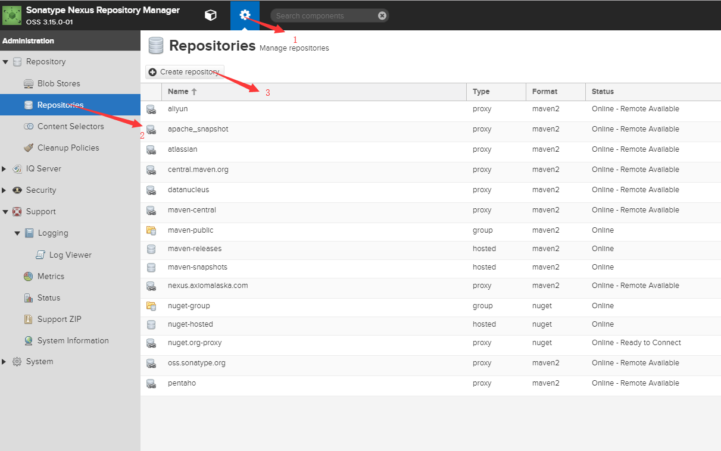Click the maven-central repository icon
This screenshot has width=721, height=451.
click(151, 211)
